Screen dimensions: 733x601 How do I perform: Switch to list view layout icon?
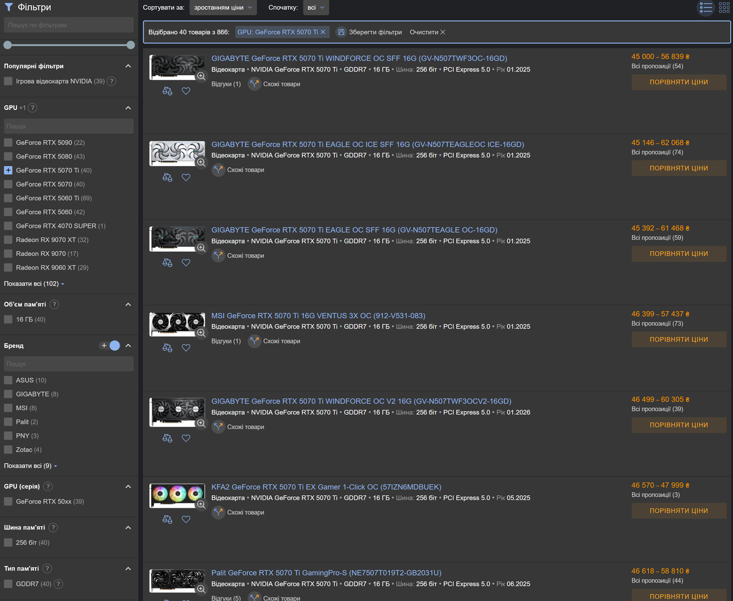tap(706, 7)
